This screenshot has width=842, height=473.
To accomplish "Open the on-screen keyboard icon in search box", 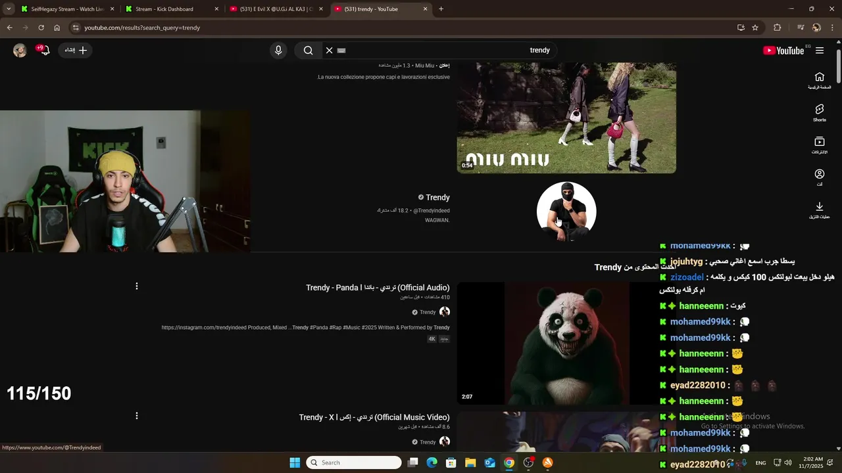I will coord(341,51).
